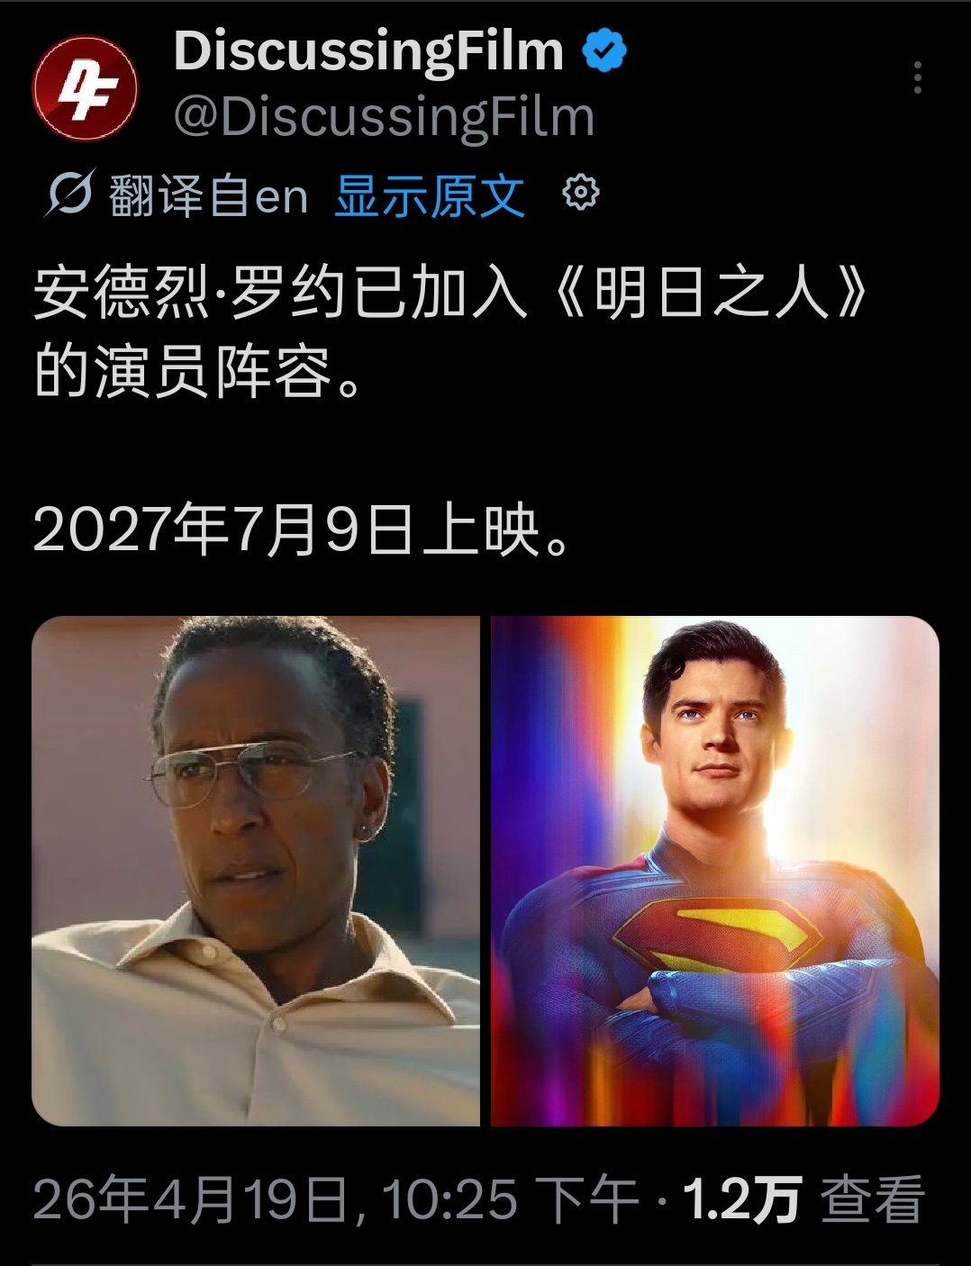Click the Grok translation icon

[x=68, y=193]
